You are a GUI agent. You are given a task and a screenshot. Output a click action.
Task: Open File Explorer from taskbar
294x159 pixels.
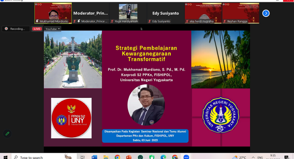coord(106,157)
